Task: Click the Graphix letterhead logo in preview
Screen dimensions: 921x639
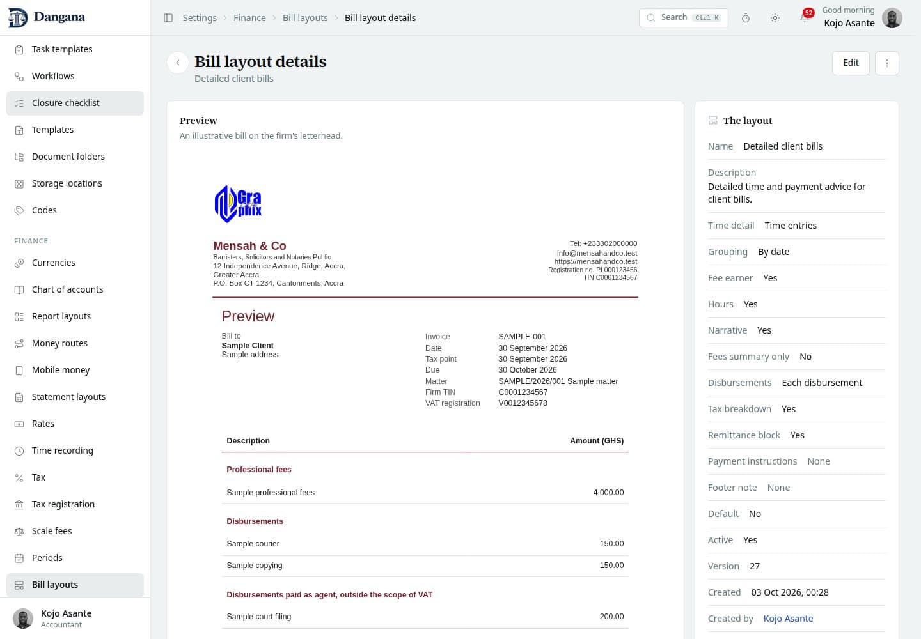Action: pyautogui.click(x=238, y=204)
